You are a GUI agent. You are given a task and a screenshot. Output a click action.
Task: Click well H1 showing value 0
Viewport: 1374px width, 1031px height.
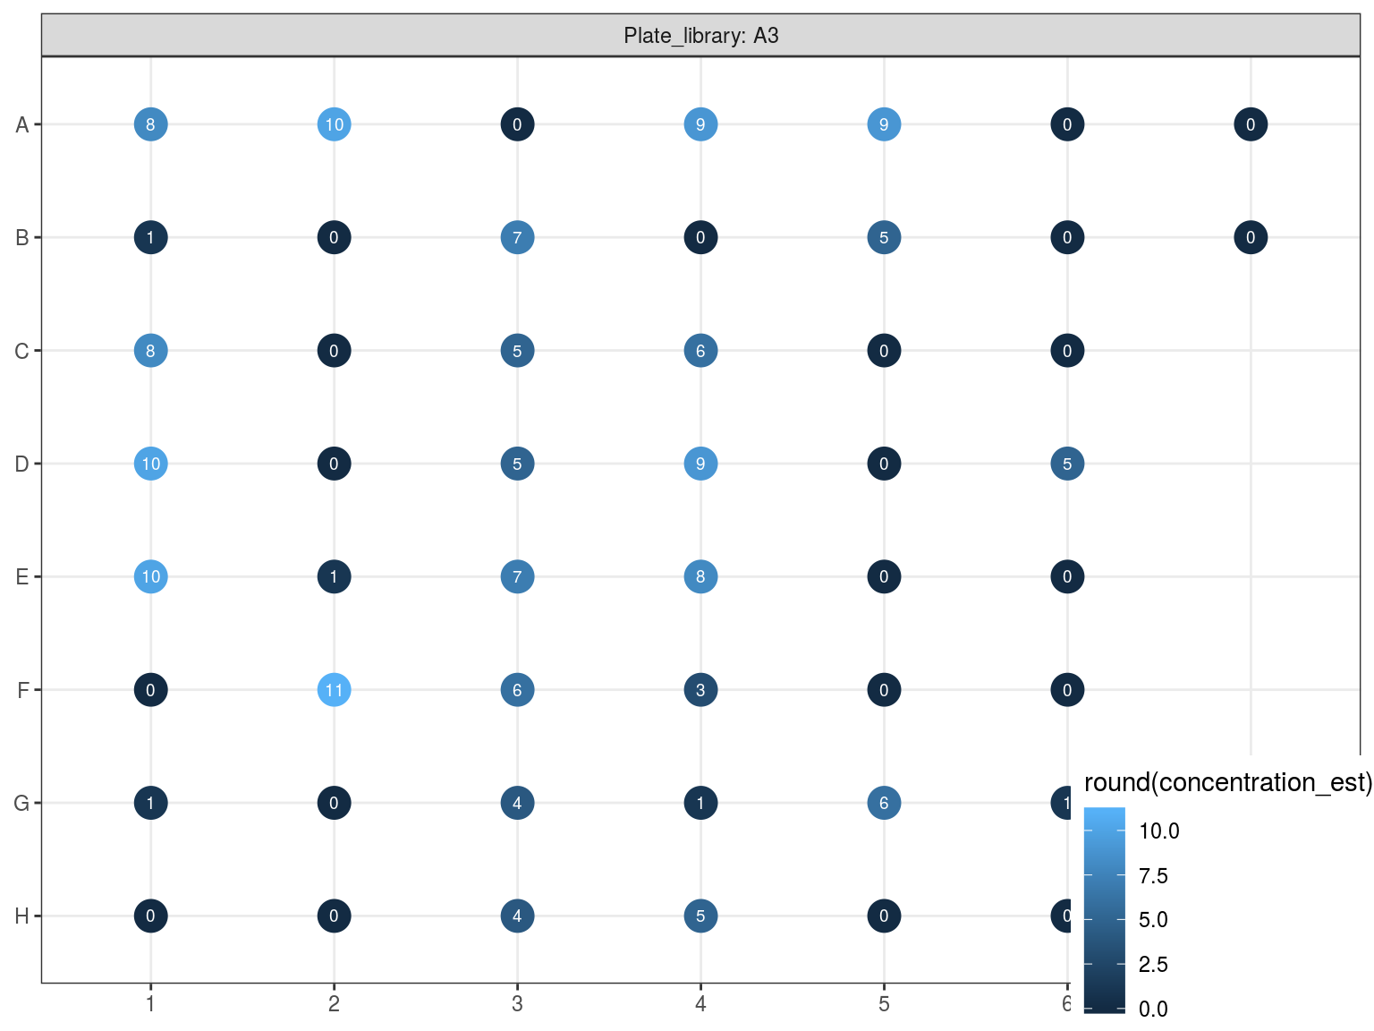click(x=150, y=916)
